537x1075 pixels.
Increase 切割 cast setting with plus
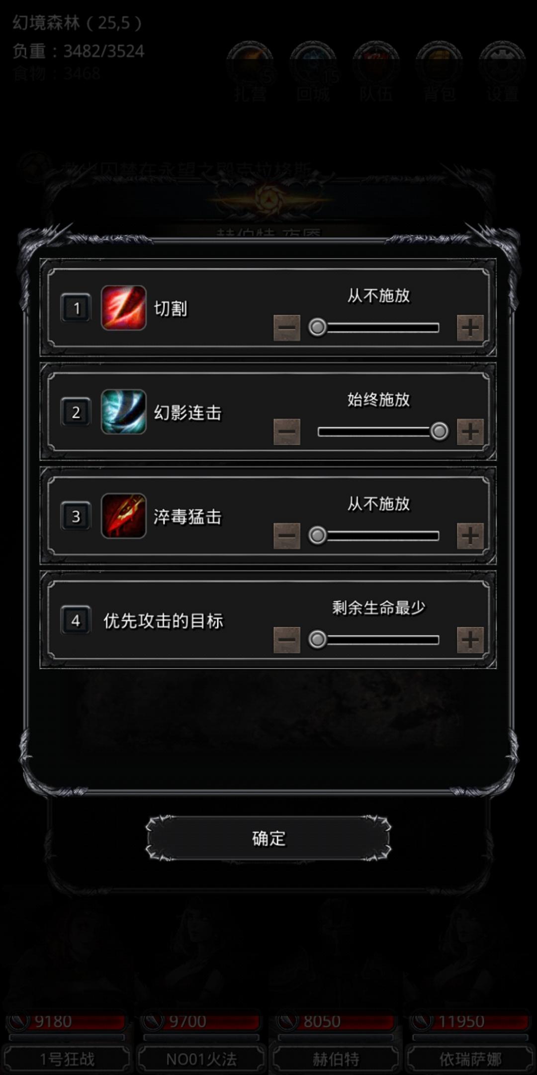tap(470, 328)
